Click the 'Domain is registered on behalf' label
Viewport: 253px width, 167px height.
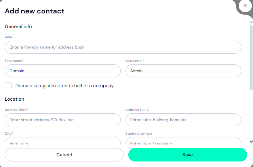(x=65, y=86)
